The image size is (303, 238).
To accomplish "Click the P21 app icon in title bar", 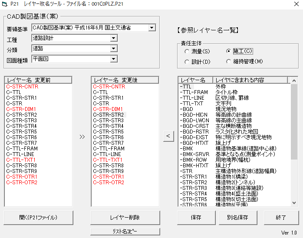I will coord(5,4).
